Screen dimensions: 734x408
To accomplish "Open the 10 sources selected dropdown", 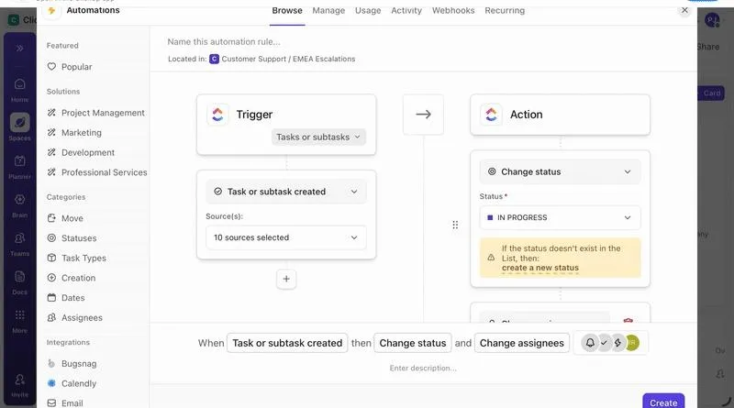I will (x=286, y=237).
